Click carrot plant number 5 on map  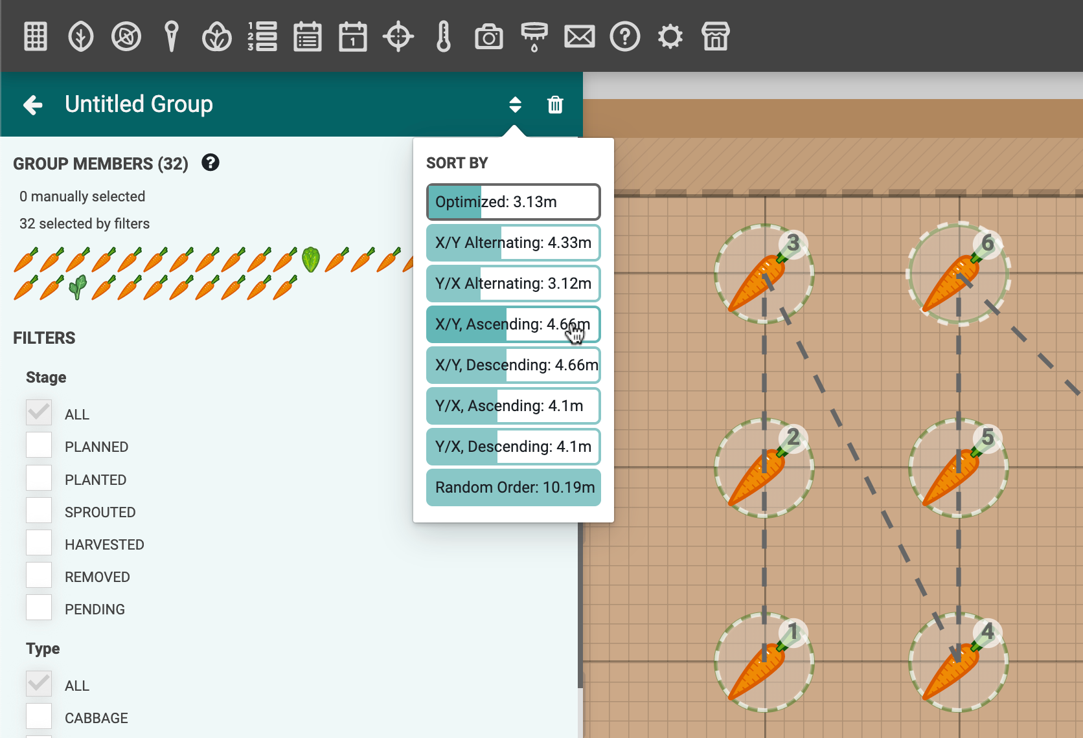[x=958, y=468]
